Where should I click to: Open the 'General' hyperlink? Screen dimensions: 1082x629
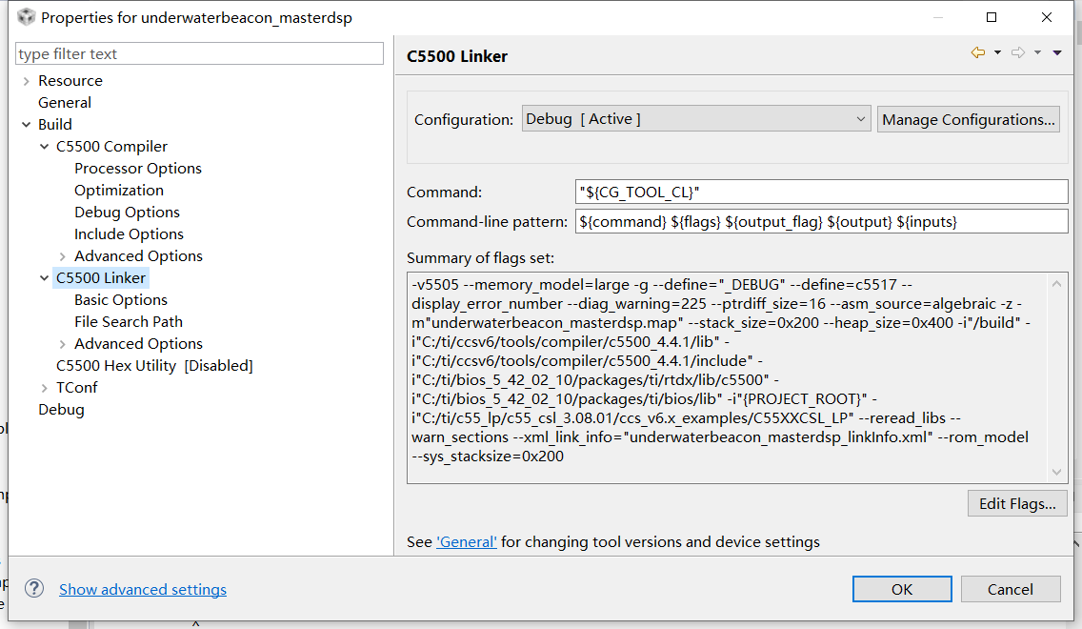point(467,541)
